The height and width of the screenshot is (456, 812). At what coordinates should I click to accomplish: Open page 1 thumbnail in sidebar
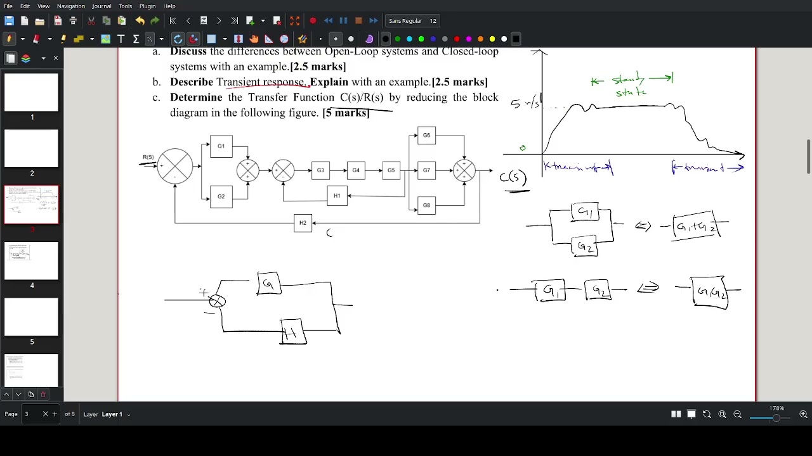(31, 92)
